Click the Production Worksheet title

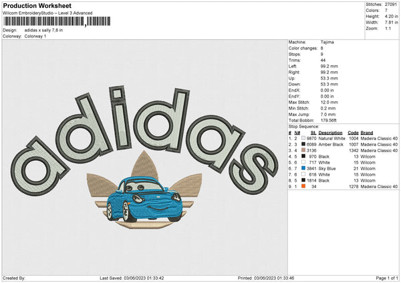[37, 5]
